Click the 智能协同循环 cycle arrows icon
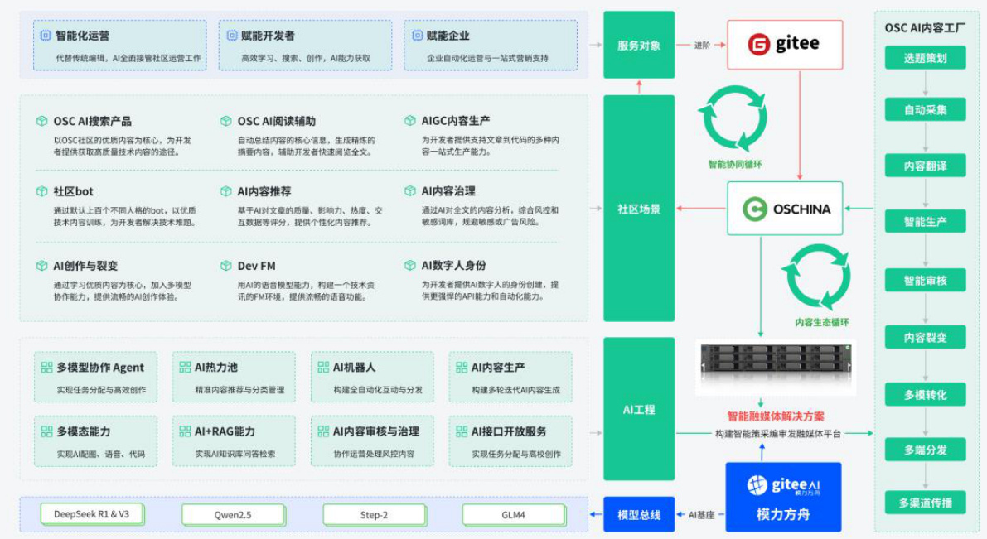Image resolution: width=987 pixels, height=539 pixels. pos(733,118)
